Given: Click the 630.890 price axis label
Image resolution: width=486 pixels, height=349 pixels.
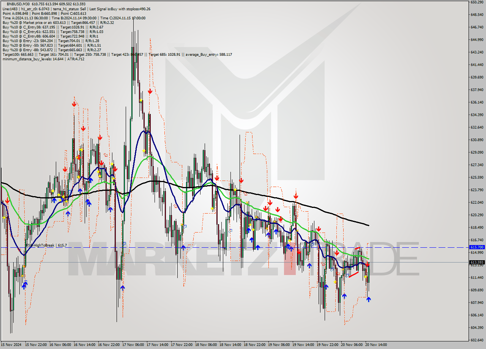Looking at the screenshot, I should [477, 140].
